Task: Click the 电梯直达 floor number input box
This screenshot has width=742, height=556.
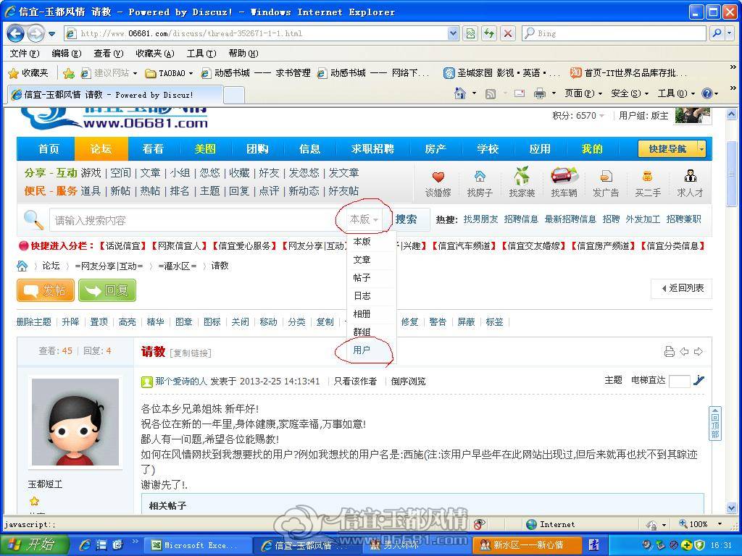Action: pos(679,381)
